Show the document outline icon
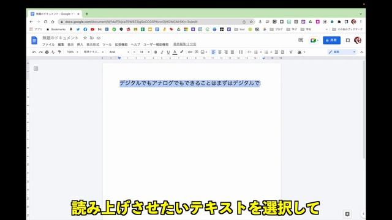The height and width of the screenshot is (220, 392). (36, 68)
